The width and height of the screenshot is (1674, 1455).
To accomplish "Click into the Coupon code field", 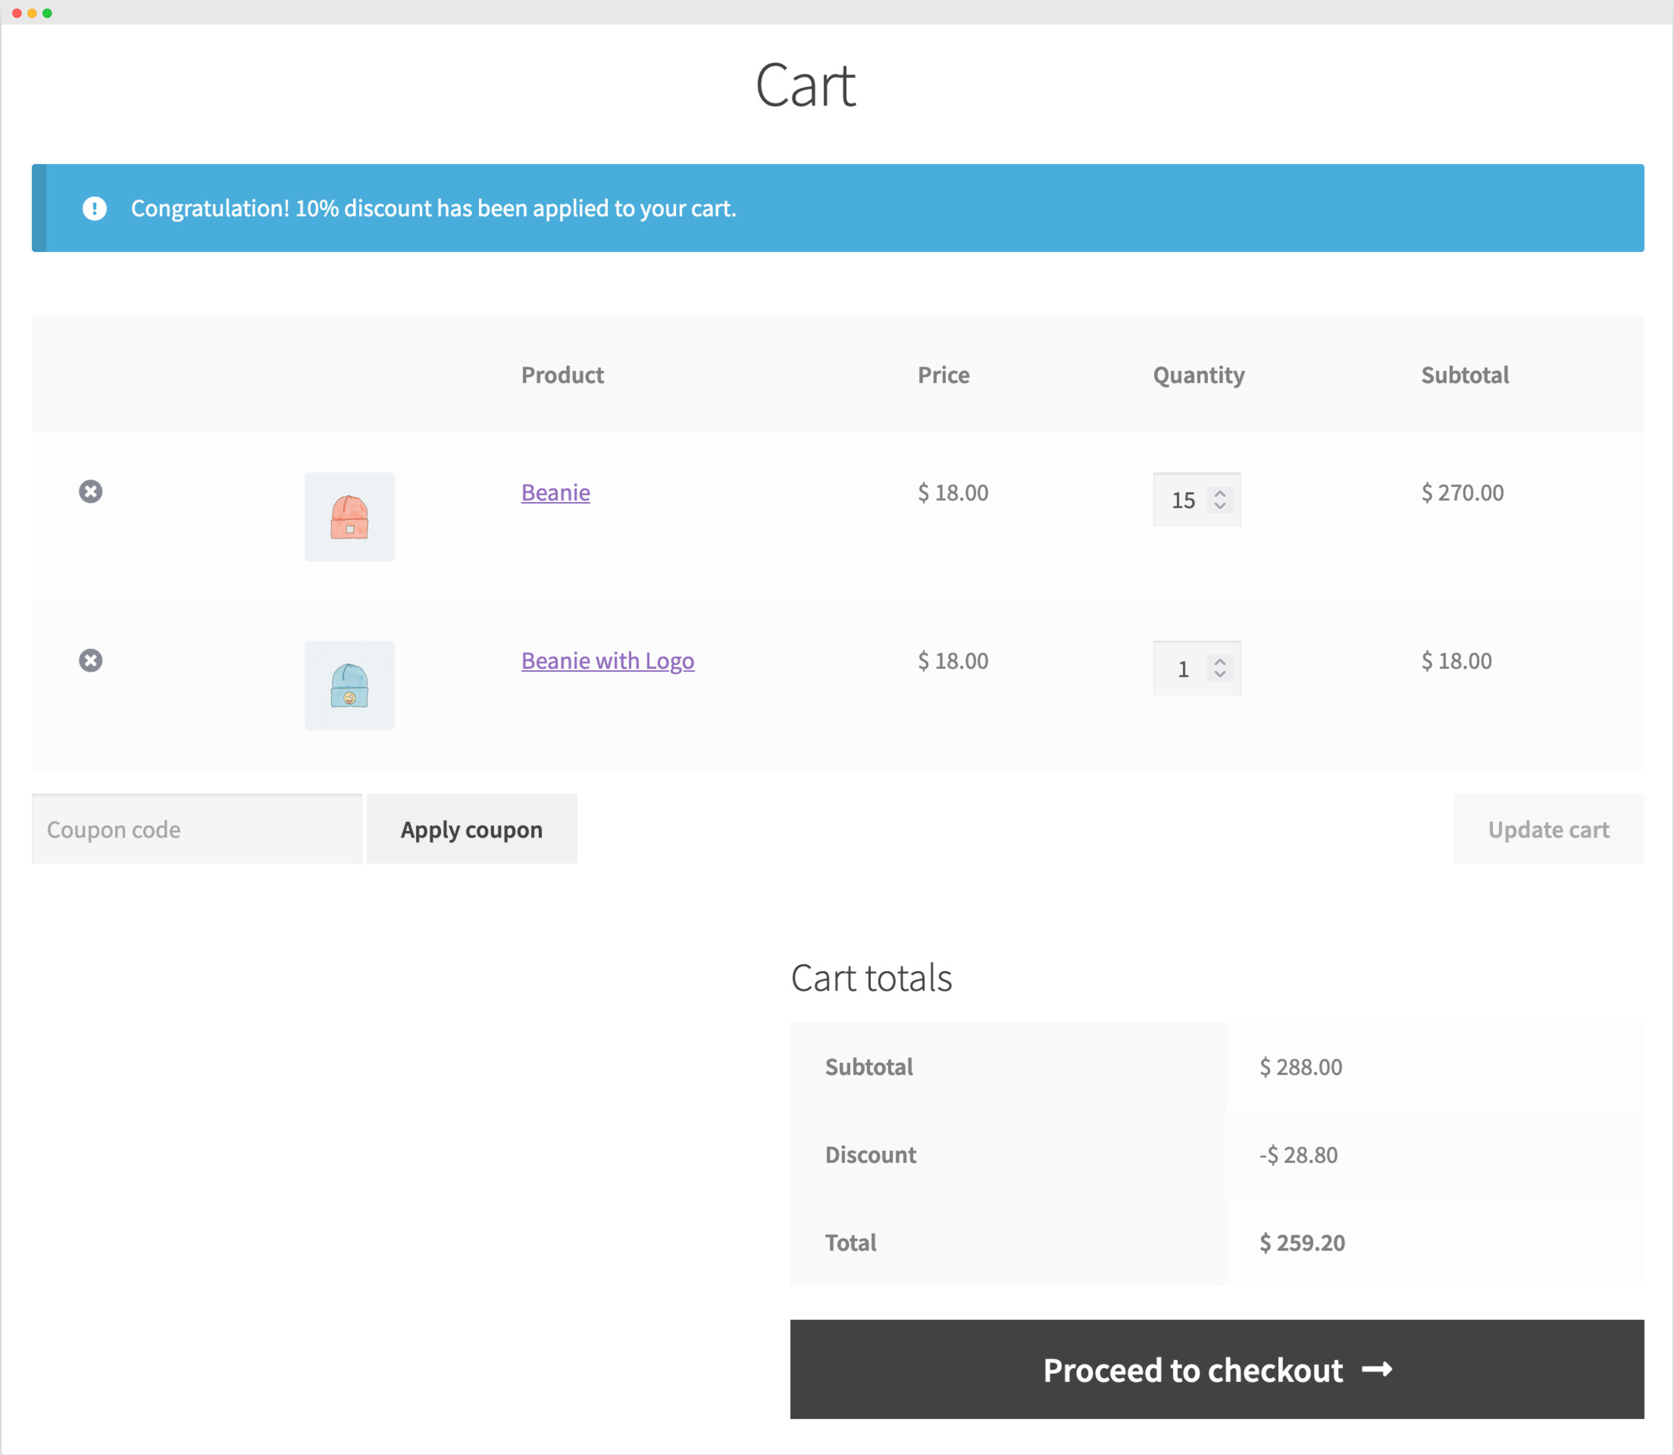I will 195,829.
